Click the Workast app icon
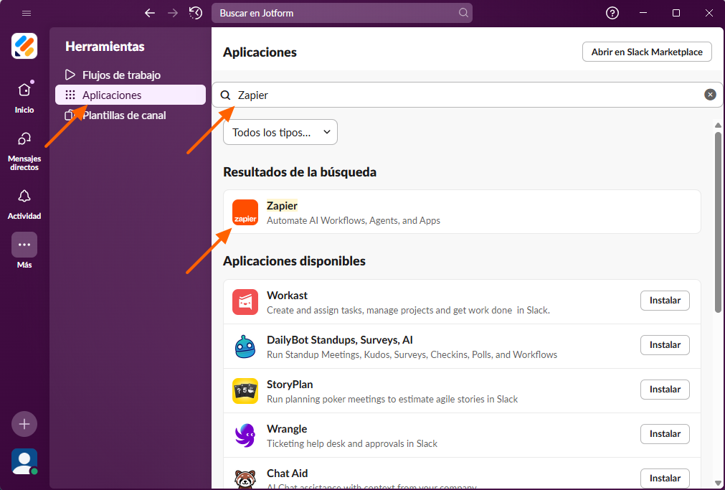The height and width of the screenshot is (490, 725). point(245,301)
